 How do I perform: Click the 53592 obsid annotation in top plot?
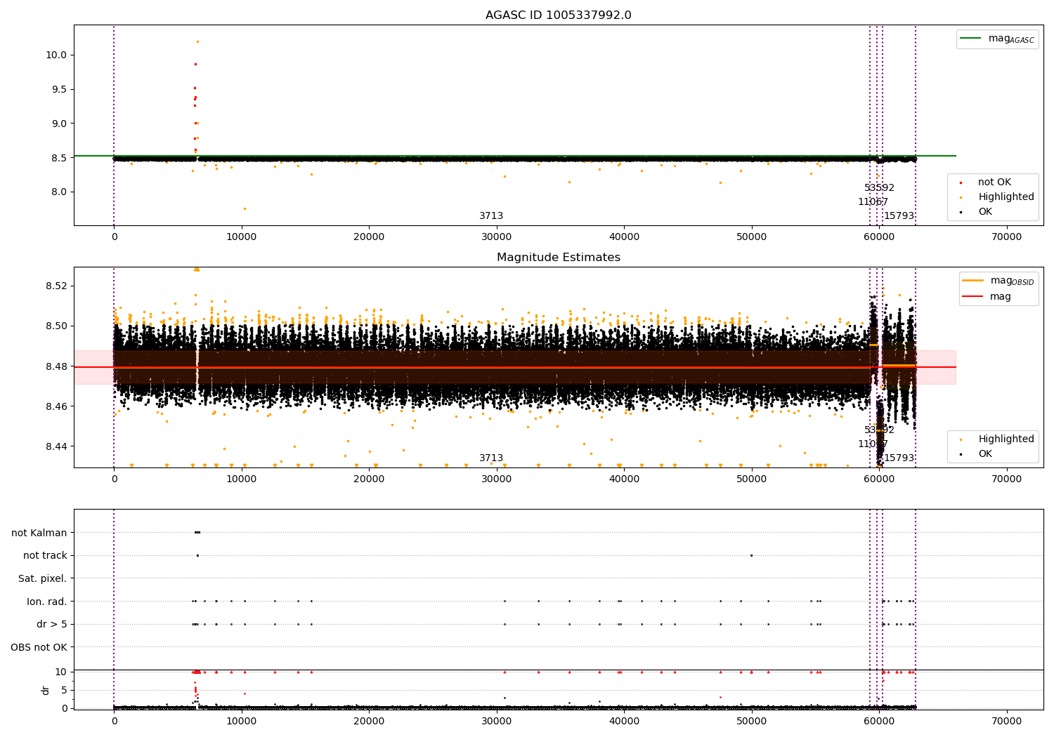tap(879, 188)
